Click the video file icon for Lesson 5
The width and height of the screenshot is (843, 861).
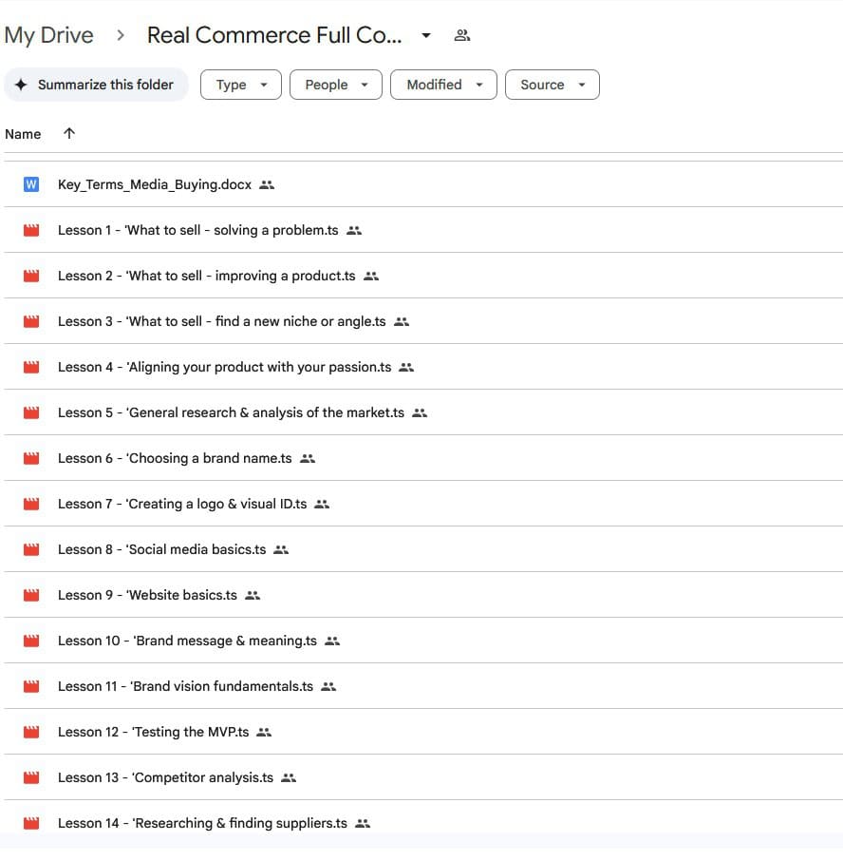pyautogui.click(x=31, y=412)
